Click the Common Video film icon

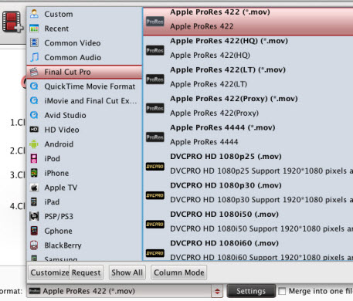pos(34,42)
